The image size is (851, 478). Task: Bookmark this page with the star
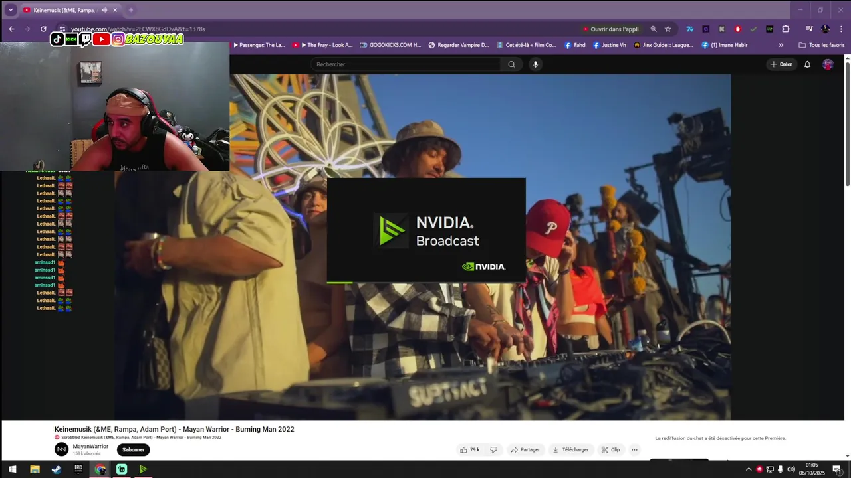point(668,29)
